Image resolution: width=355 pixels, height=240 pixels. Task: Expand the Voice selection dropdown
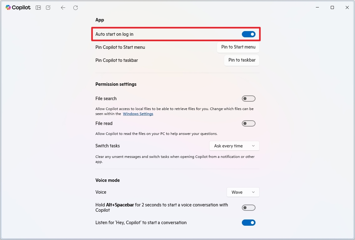pyautogui.click(x=243, y=192)
